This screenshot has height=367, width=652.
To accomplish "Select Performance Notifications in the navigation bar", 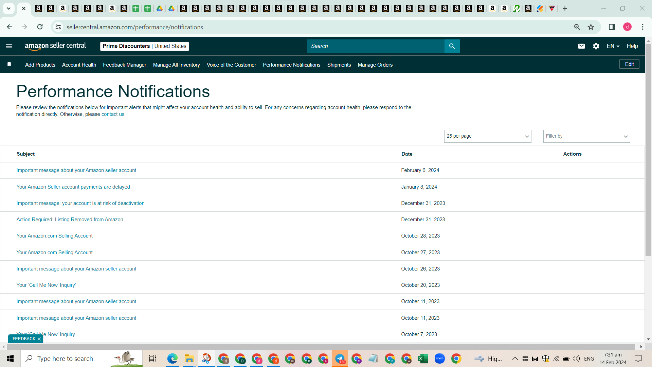I will click(292, 65).
